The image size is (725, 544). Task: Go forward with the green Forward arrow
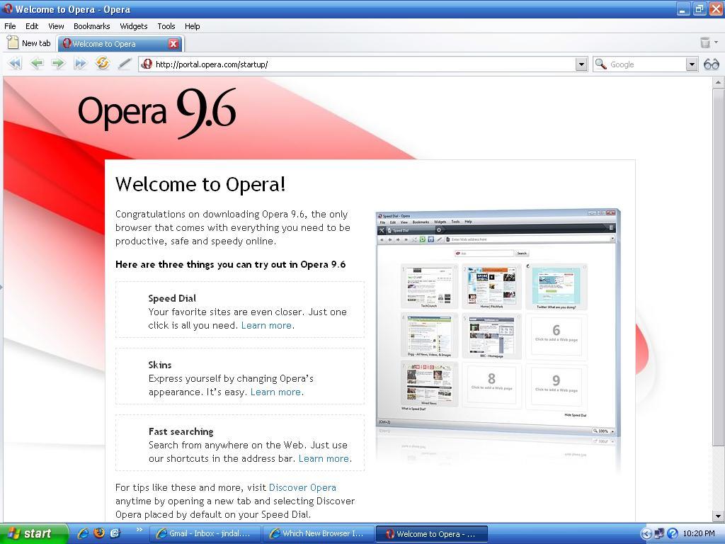pyautogui.click(x=58, y=63)
